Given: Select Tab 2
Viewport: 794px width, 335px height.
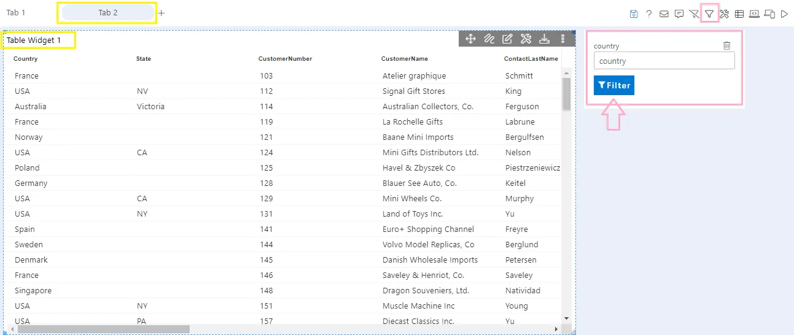Looking at the screenshot, I should (x=107, y=13).
